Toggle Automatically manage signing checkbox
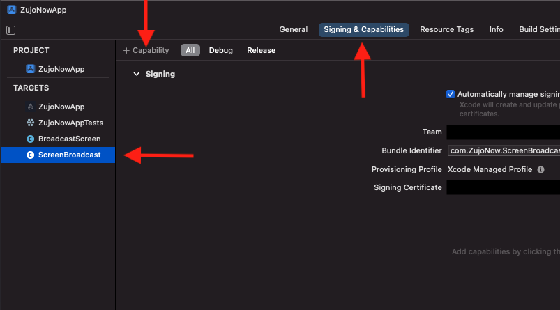 point(451,94)
